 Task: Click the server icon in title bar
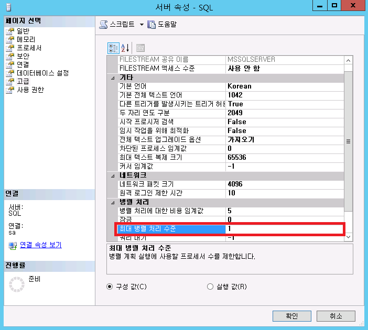click(x=9, y=7)
